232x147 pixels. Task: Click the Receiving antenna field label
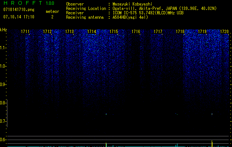point(85,17)
